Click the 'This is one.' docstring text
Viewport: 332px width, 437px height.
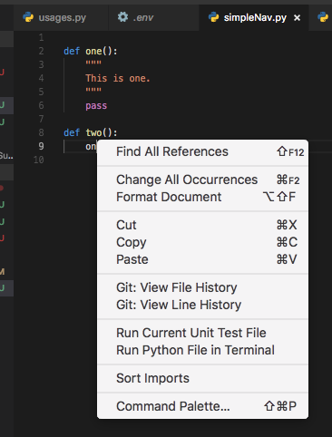[118, 78]
